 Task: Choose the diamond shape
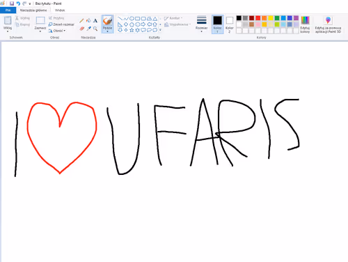pos(126,24)
